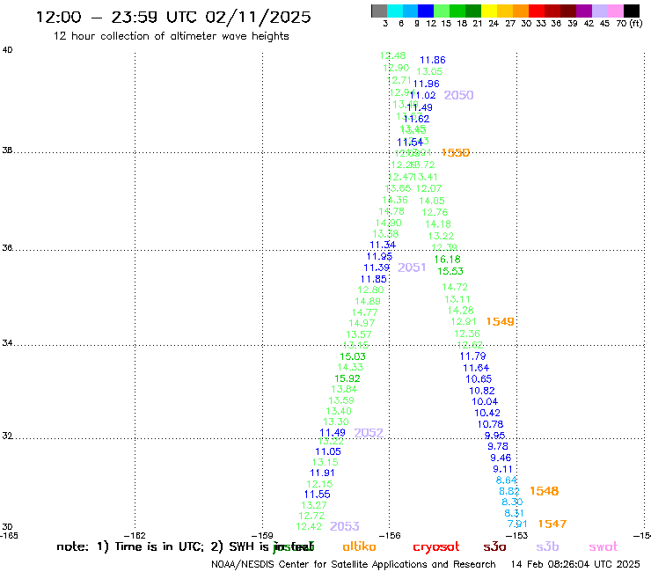
Task: Select the altika pass label 1547
Action: [552, 524]
